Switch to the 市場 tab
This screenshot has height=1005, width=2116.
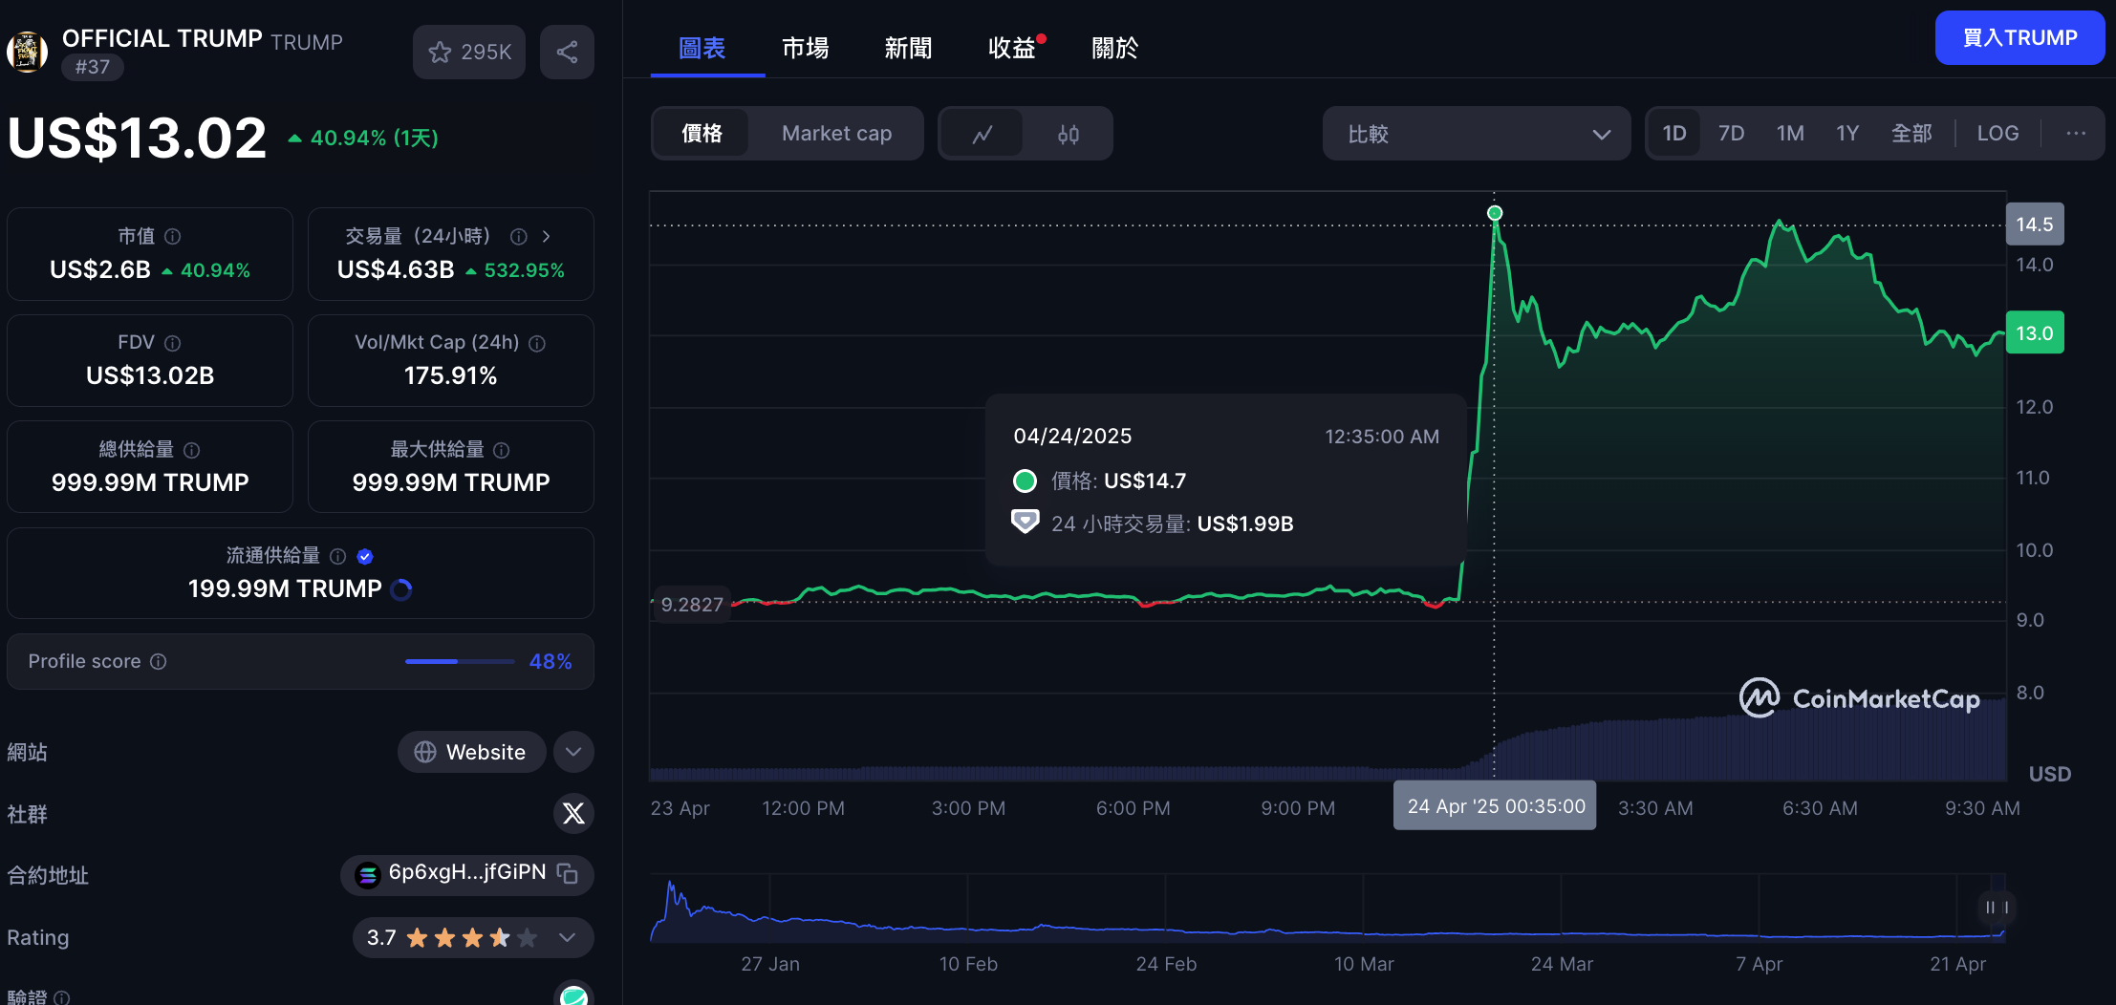coord(805,48)
